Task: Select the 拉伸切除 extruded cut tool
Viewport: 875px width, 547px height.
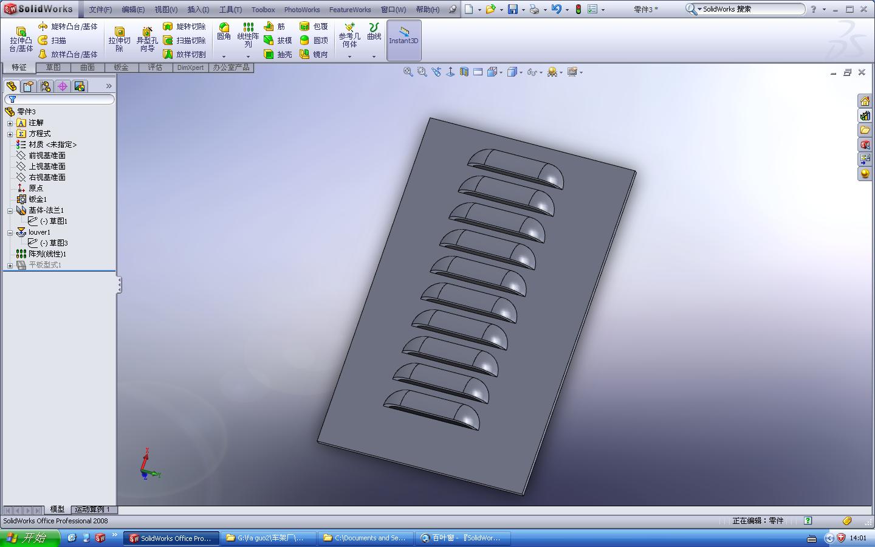Action: [120, 40]
